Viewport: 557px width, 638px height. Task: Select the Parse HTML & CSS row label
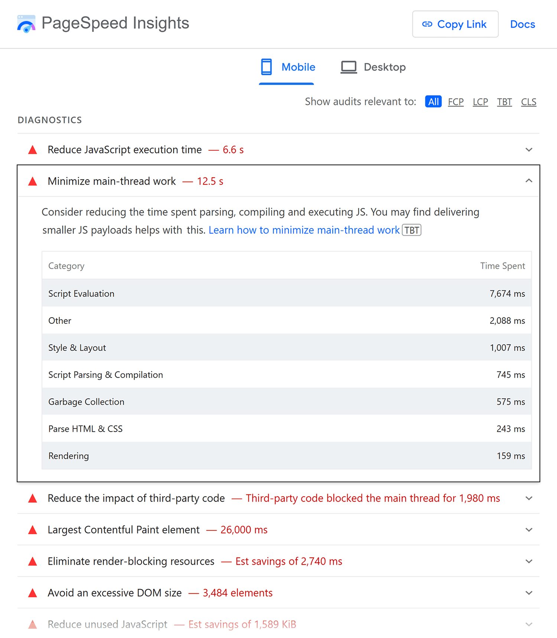tap(85, 429)
